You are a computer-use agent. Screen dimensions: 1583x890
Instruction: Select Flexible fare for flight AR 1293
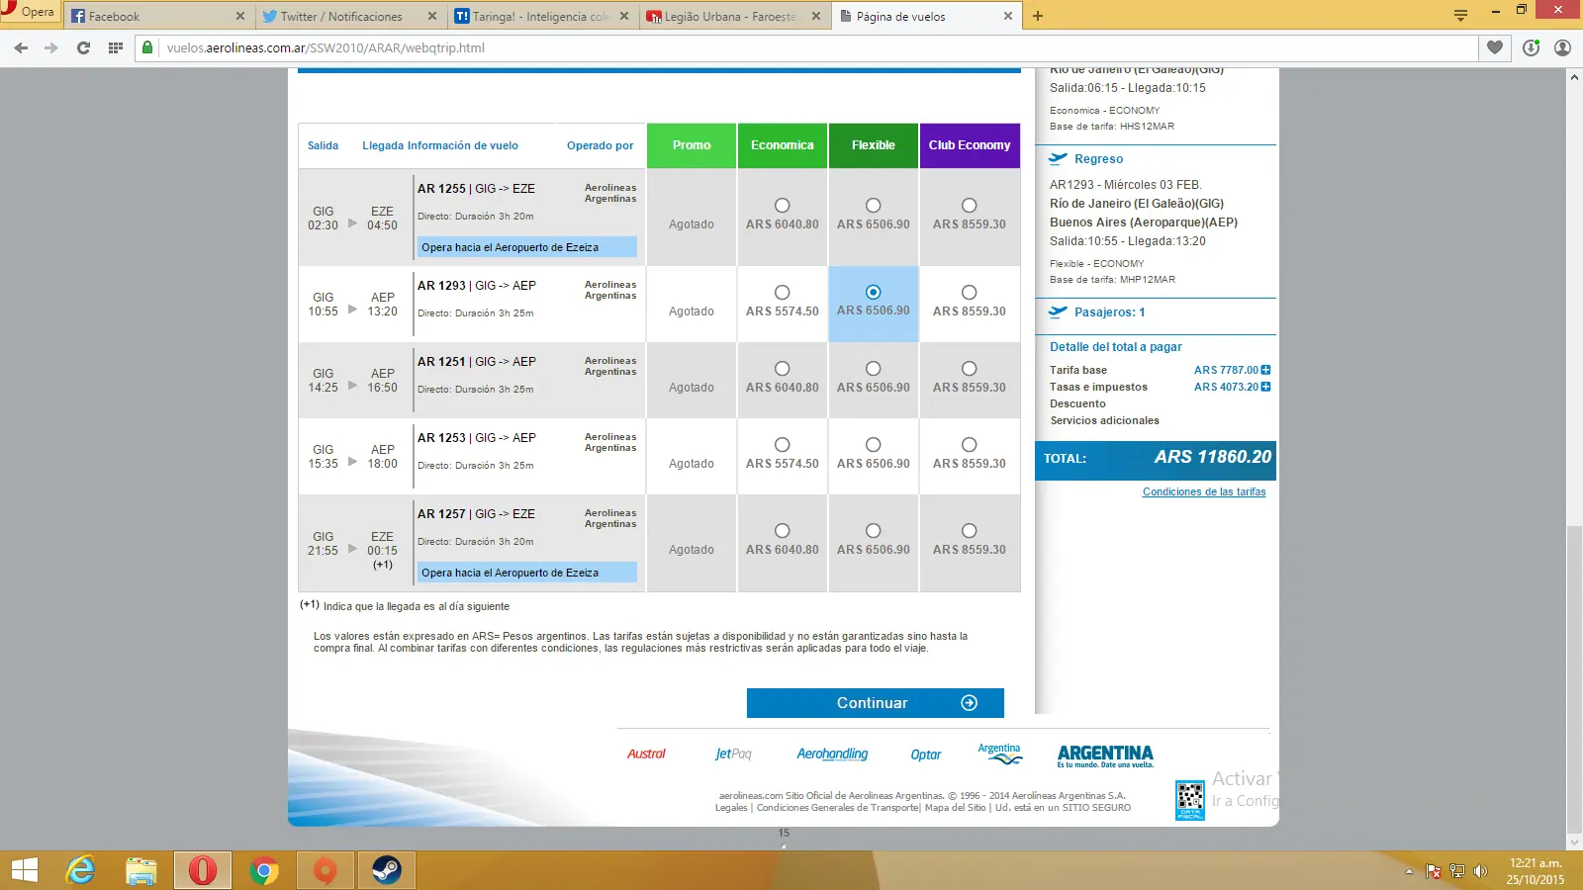click(874, 292)
